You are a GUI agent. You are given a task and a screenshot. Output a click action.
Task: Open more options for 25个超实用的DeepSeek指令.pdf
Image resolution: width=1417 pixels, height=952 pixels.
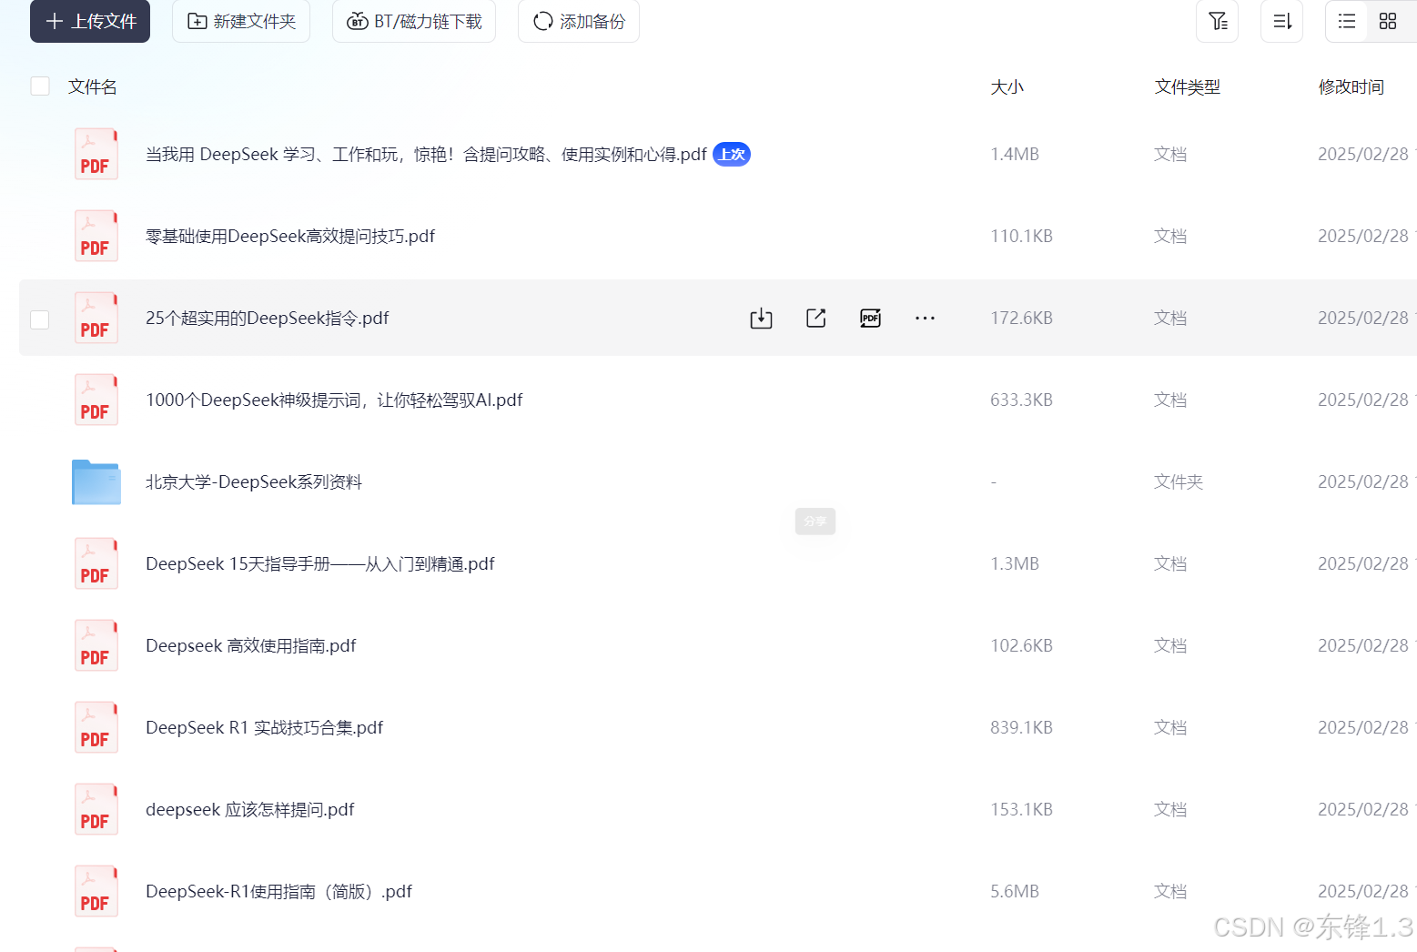tap(926, 318)
